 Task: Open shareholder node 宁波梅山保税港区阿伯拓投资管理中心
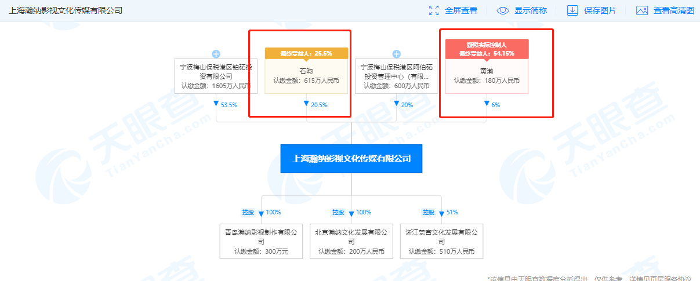pyautogui.click(x=396, y=76)
